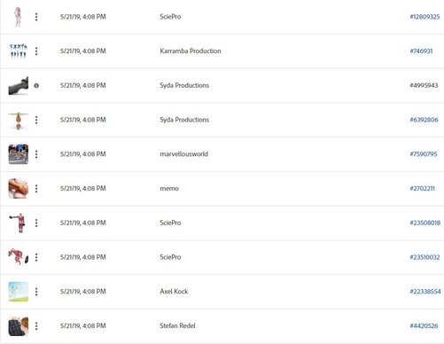Screen dimensions: 444x344
Task: Follow asset ID link #2702211
Action: coord(422,189)
